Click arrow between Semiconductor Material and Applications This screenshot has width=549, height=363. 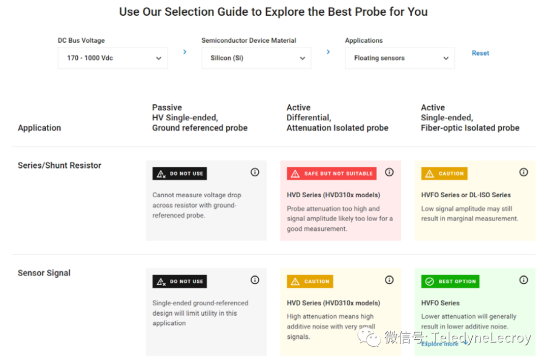pyautogui.click(x=328, y=52)
